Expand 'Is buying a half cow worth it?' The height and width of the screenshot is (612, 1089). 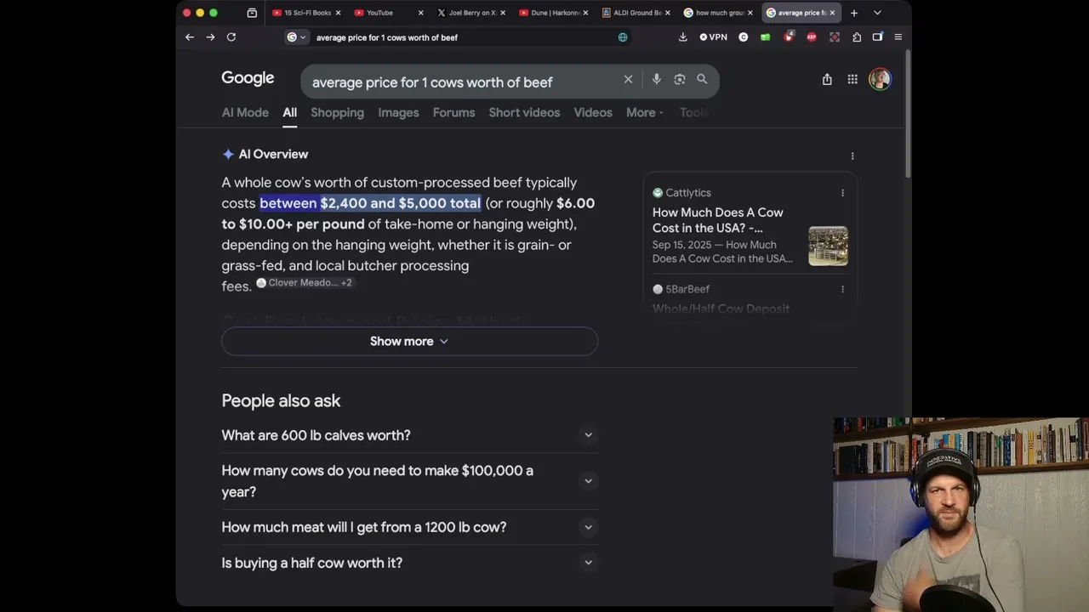[x=409, y=563]
